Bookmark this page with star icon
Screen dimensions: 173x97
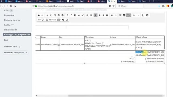(114, 6)
